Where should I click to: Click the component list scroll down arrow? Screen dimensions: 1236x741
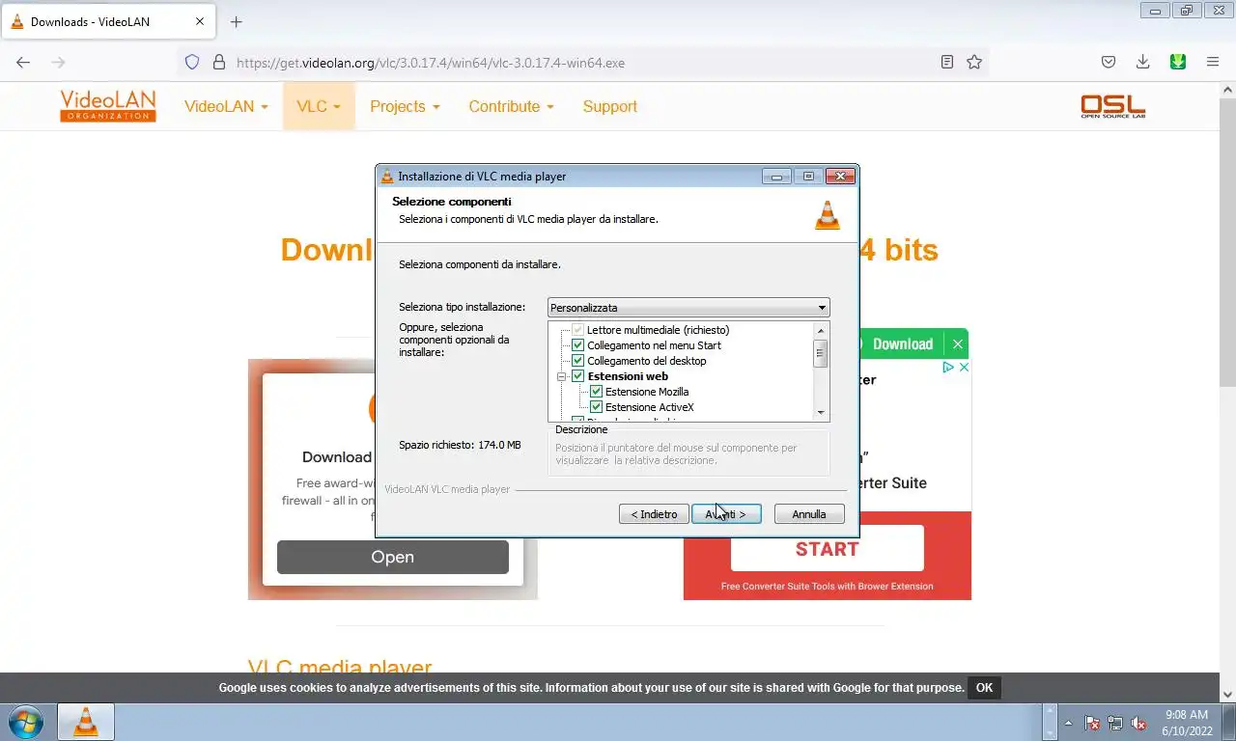(x=822, y=413)
